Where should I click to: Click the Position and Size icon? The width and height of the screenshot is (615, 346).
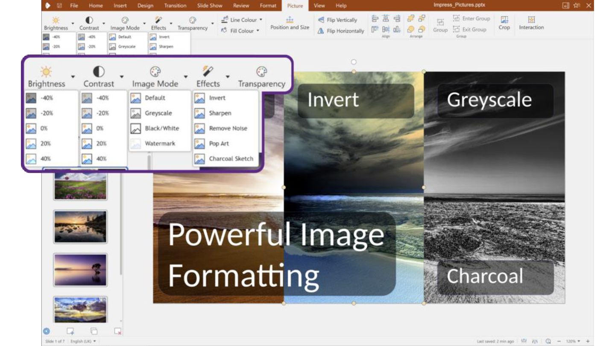tap(290, 20)
